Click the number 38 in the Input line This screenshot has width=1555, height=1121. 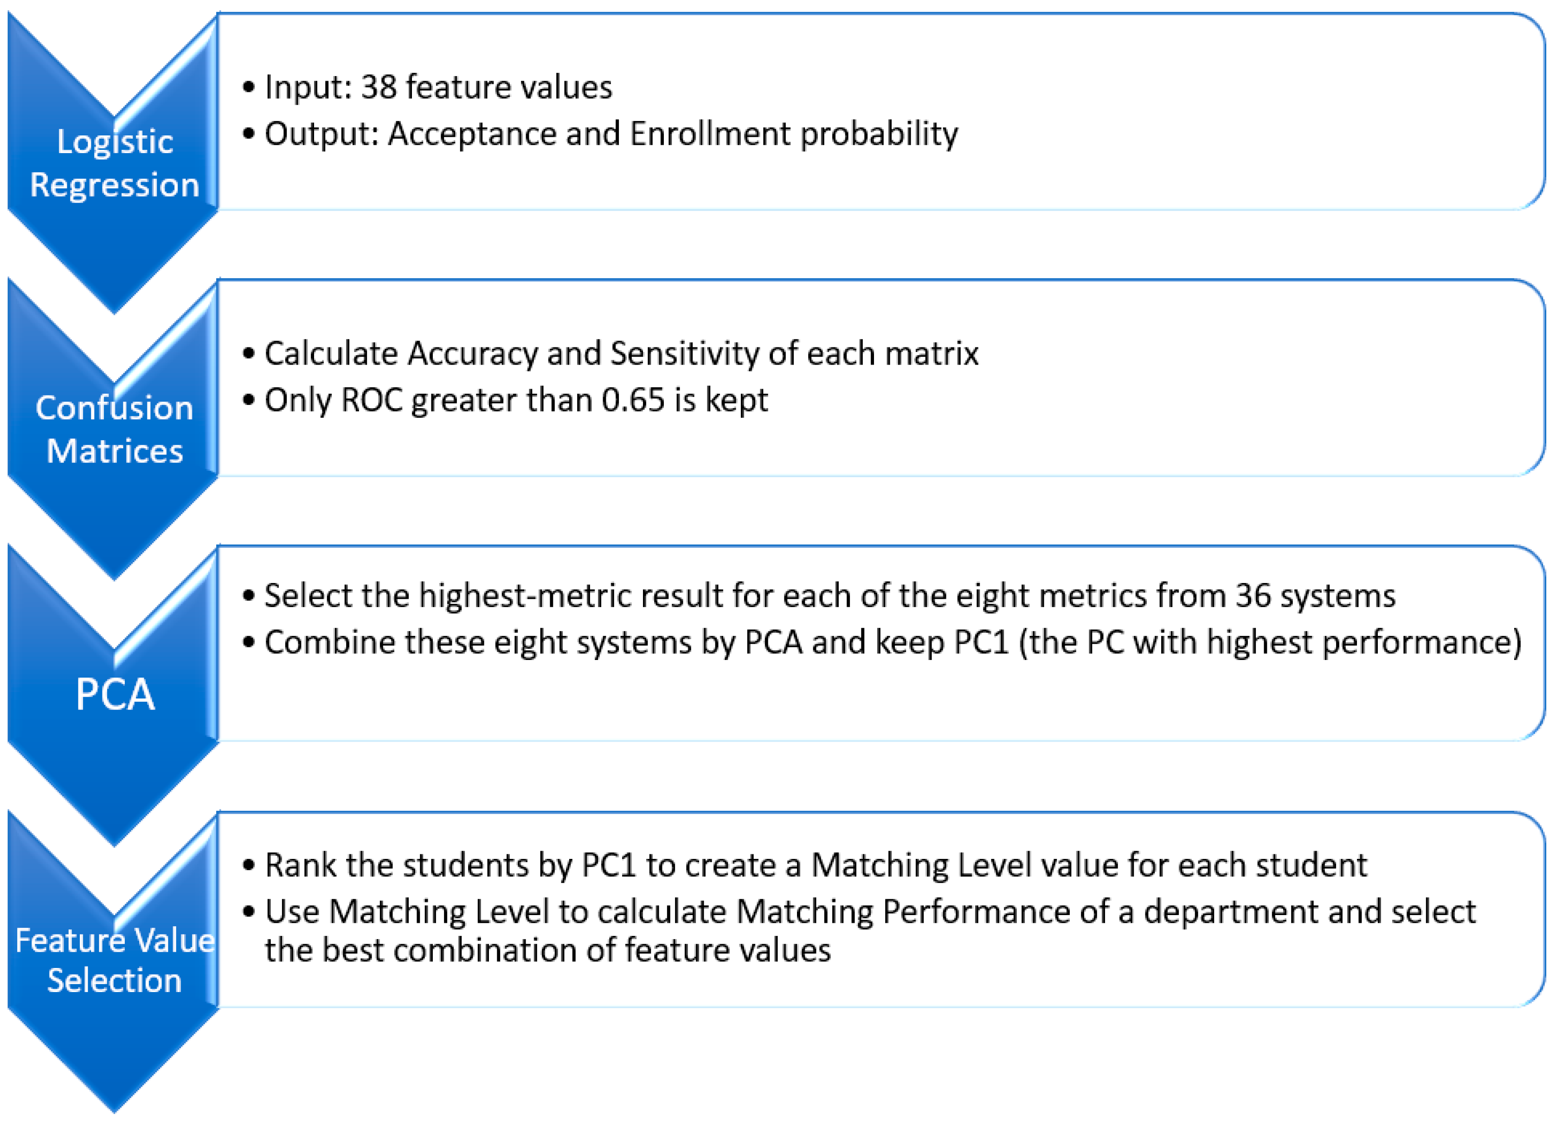(x=379, y=87)
